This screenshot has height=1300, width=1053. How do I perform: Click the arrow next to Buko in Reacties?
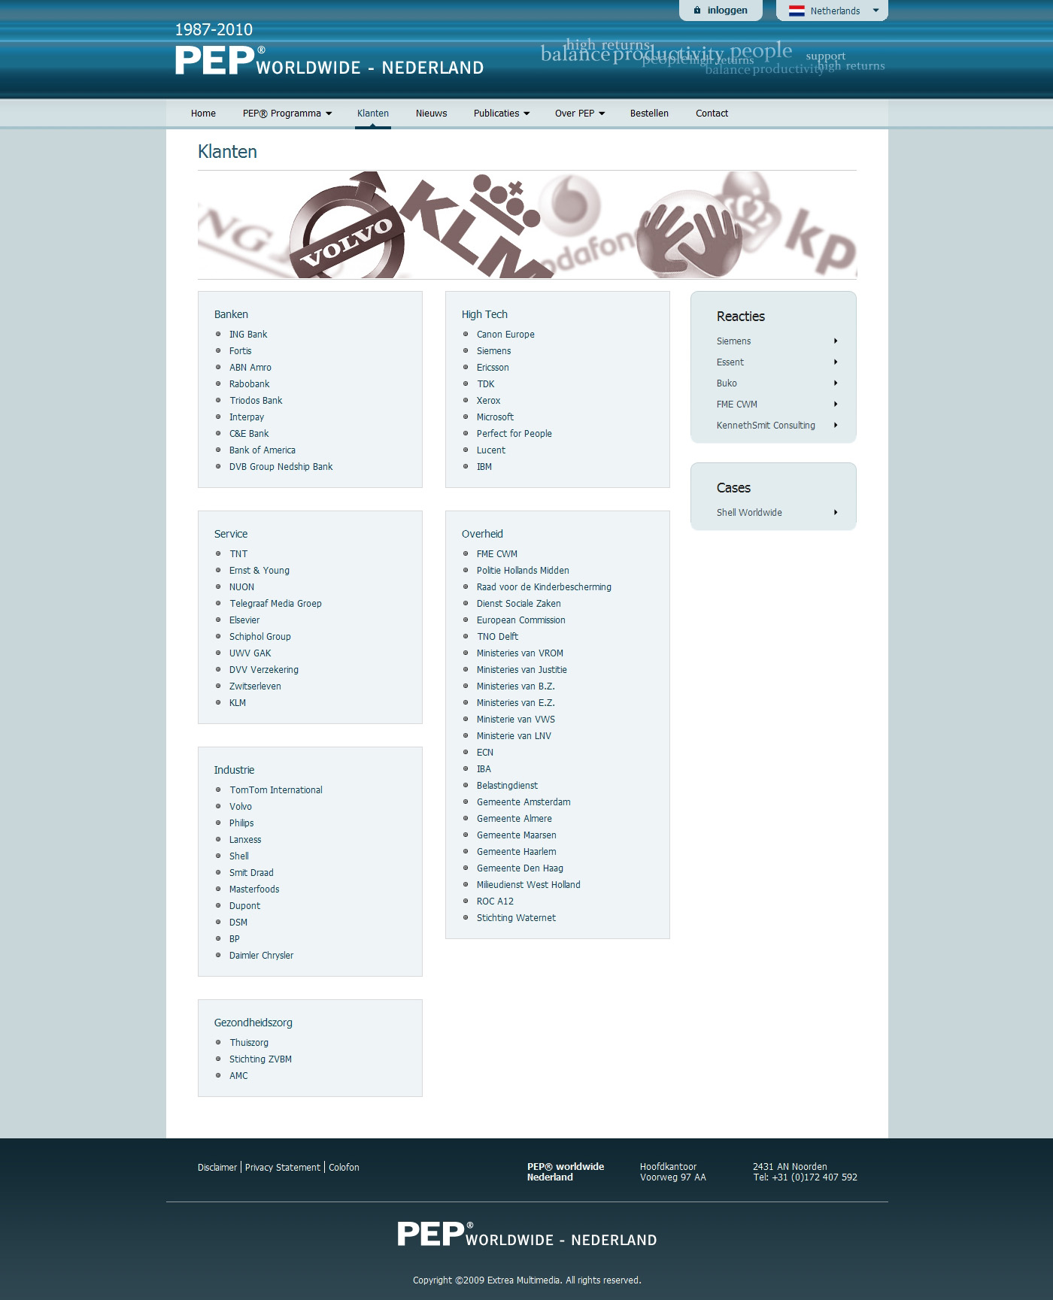(836, 383)
